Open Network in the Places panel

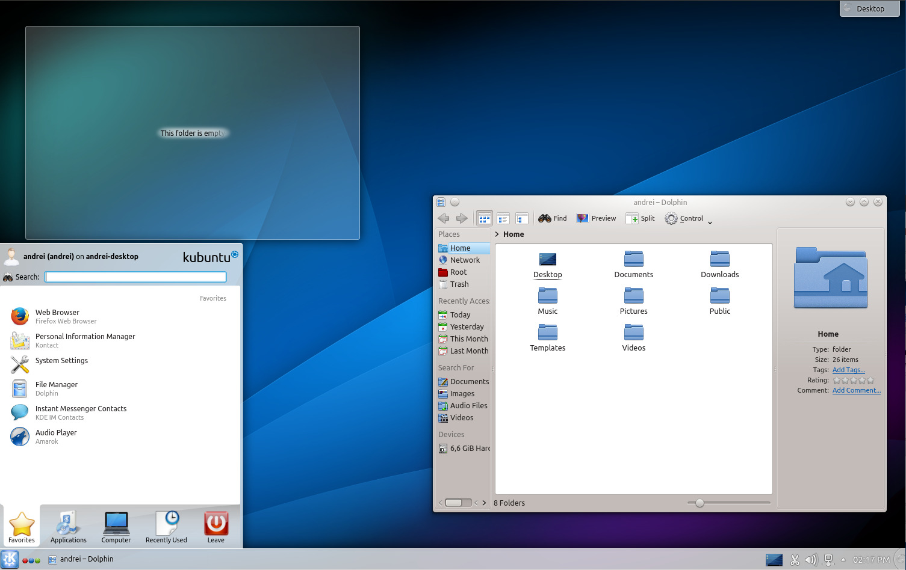click(463, 260)
